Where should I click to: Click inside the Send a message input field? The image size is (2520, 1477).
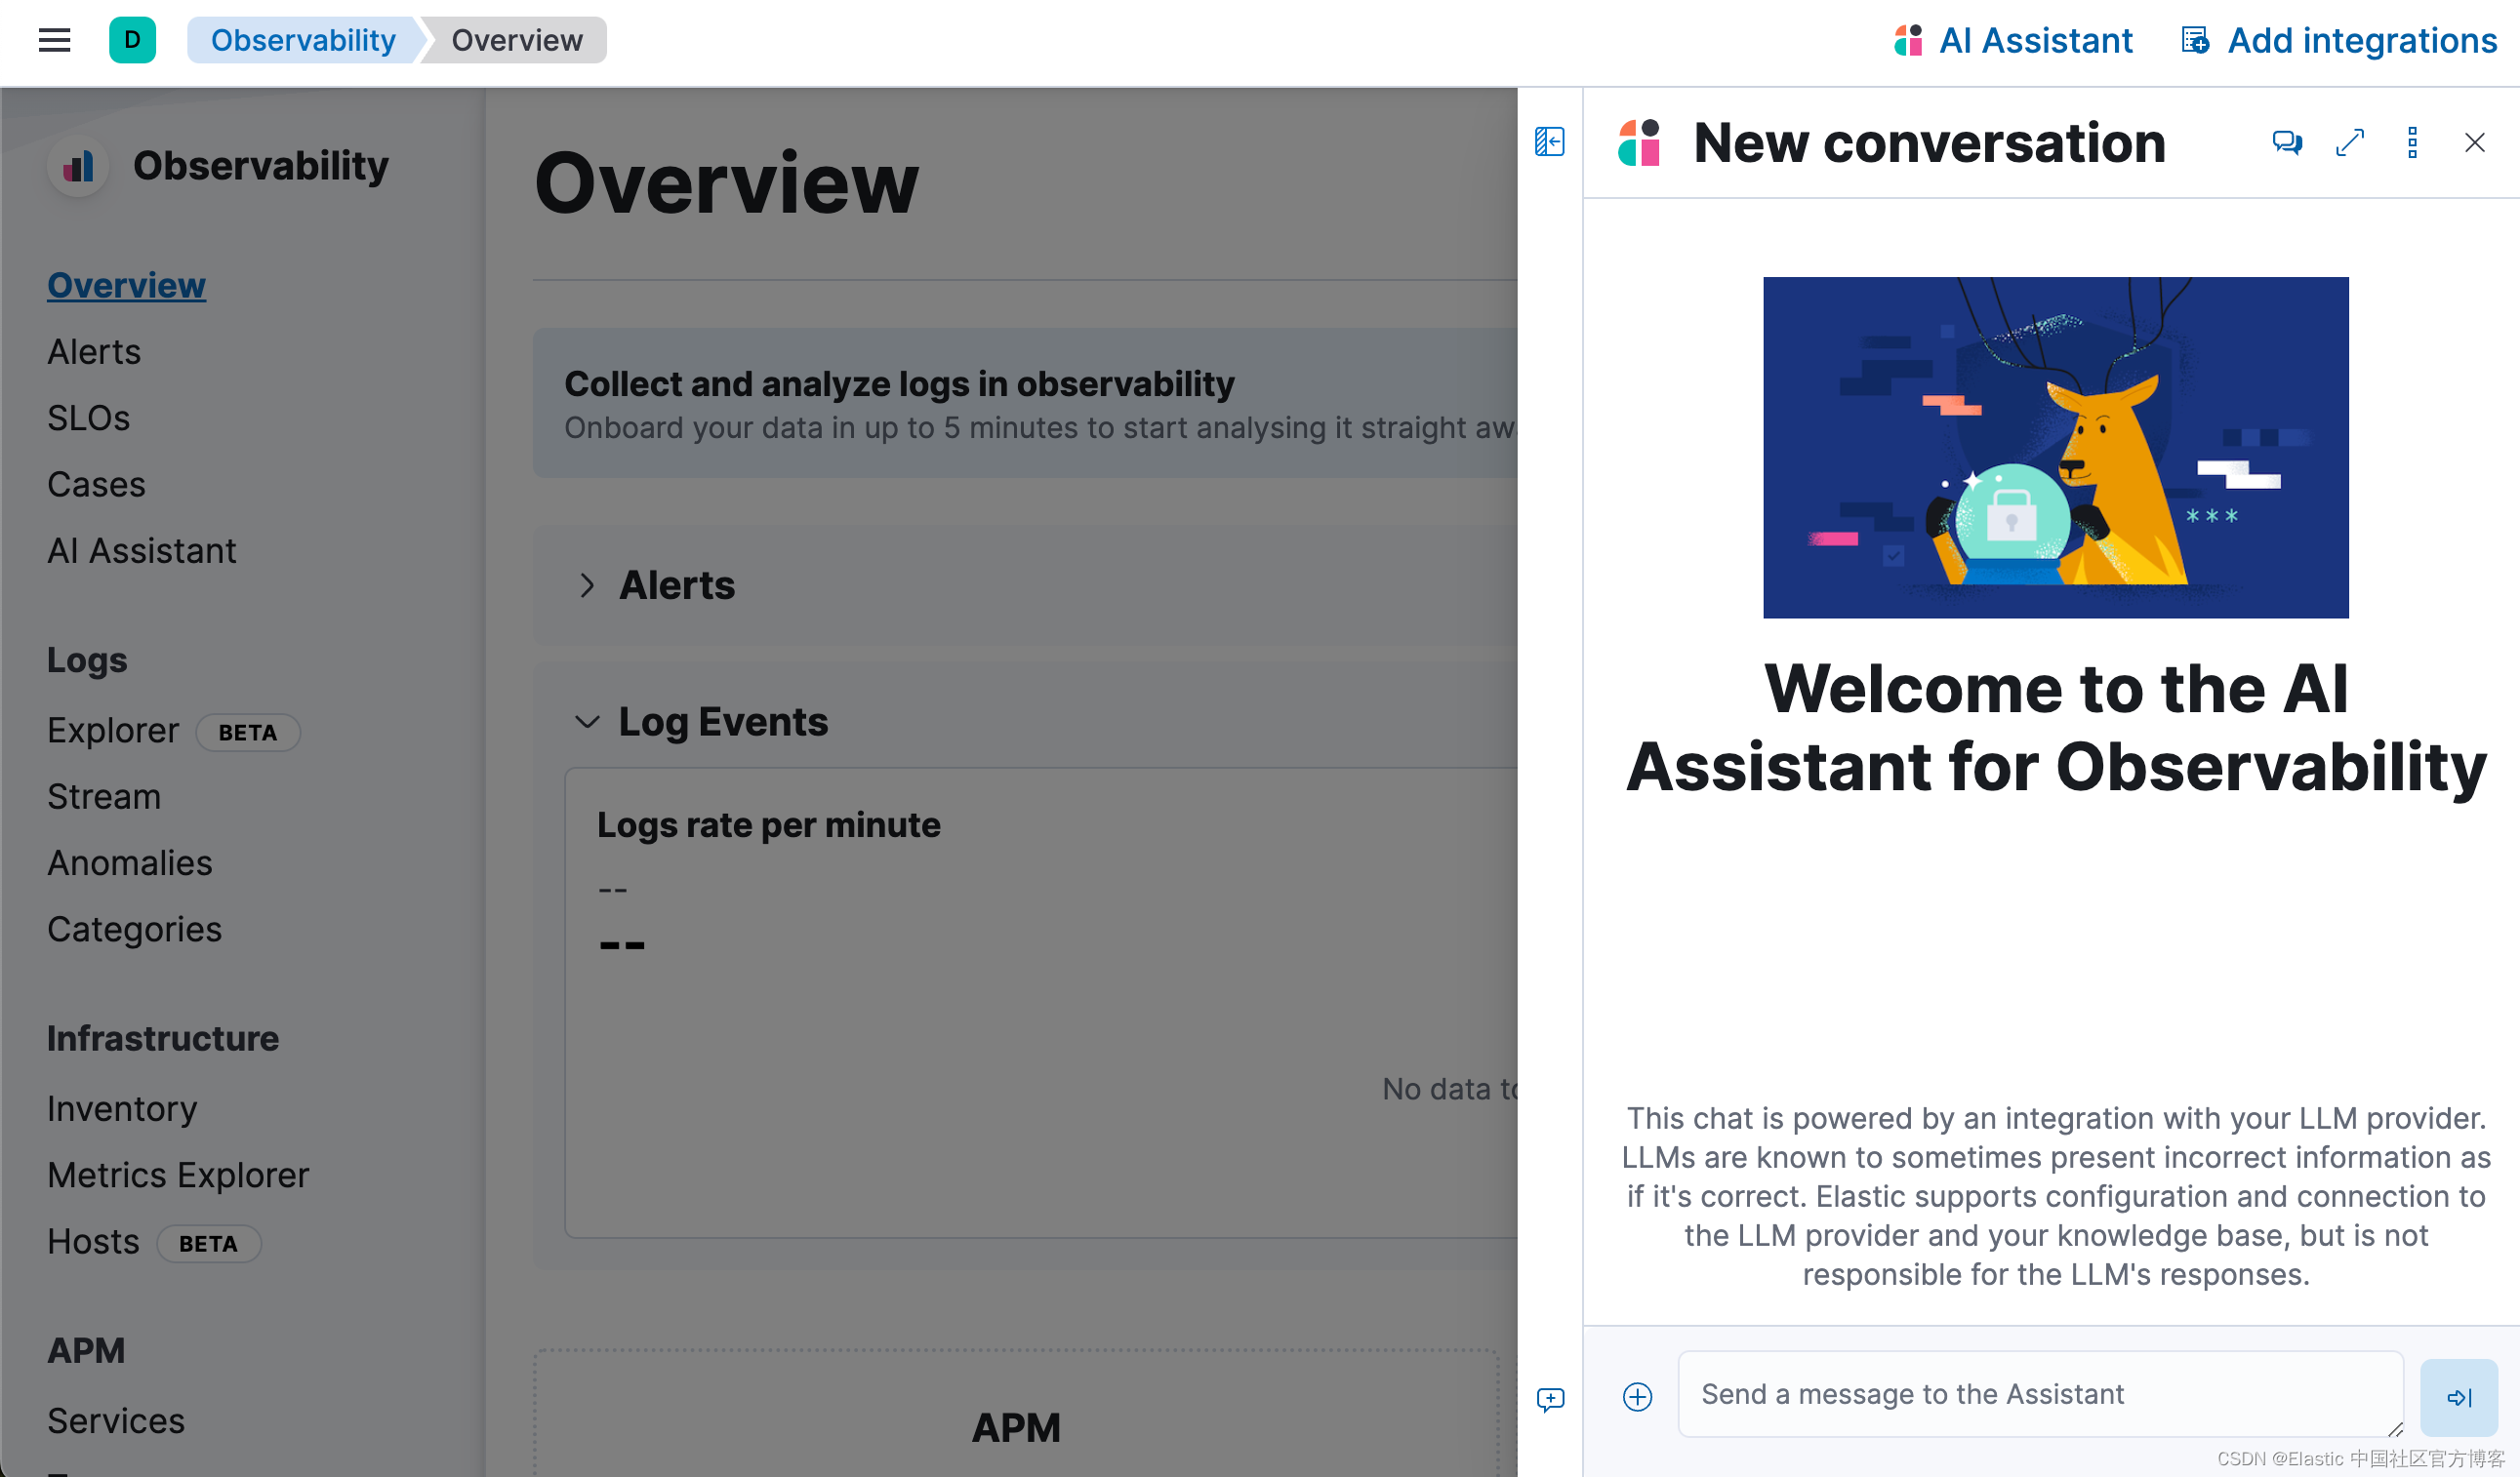click(x=2040, y=1394)
